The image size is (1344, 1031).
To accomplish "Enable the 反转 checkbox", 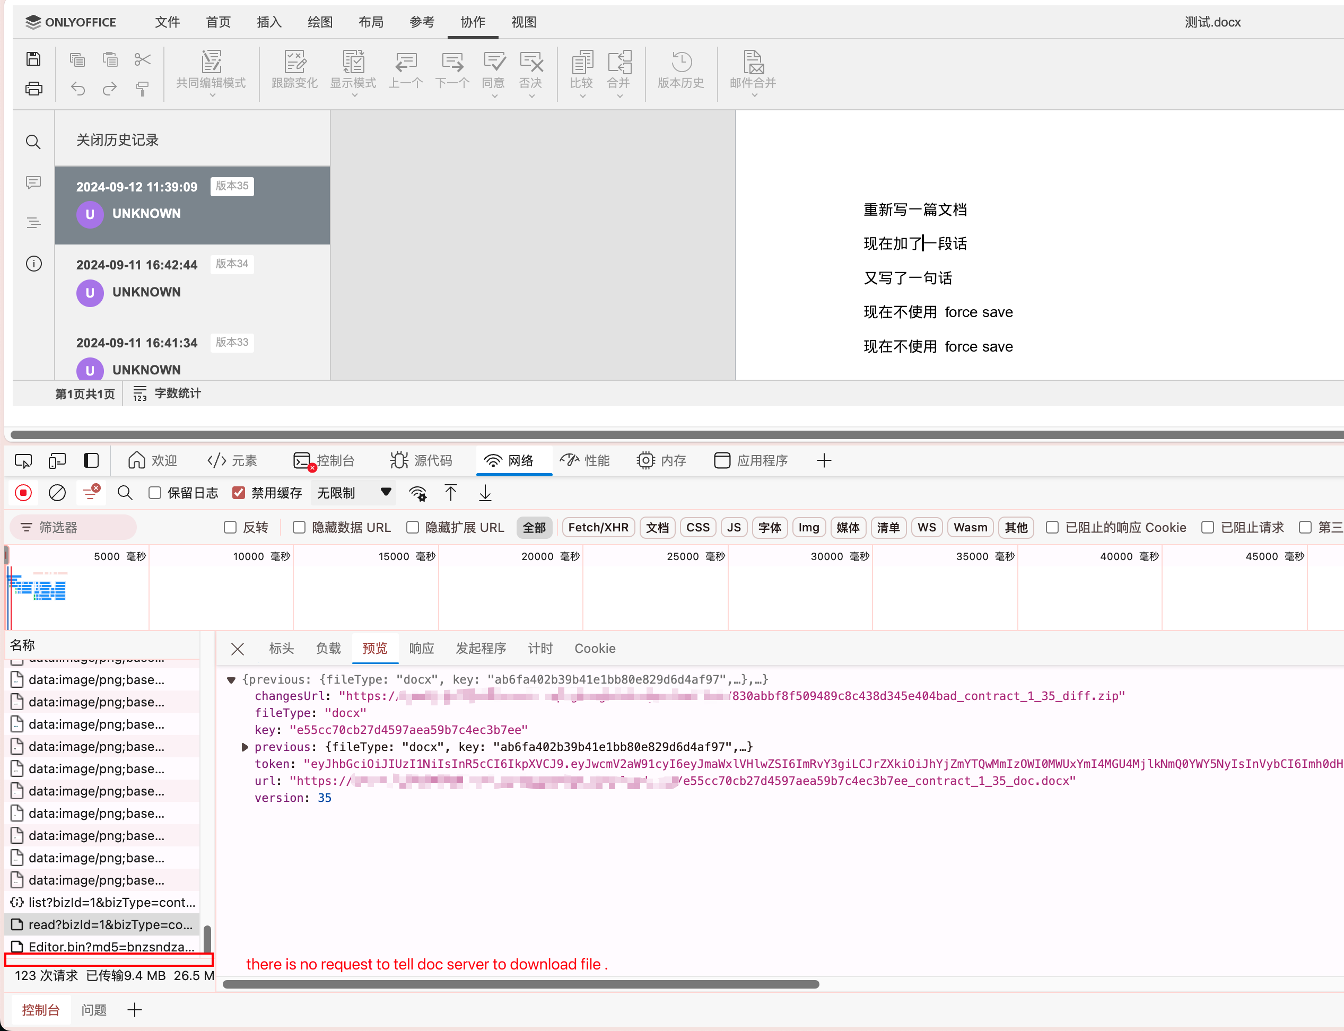I will click(x=230, y=527).
